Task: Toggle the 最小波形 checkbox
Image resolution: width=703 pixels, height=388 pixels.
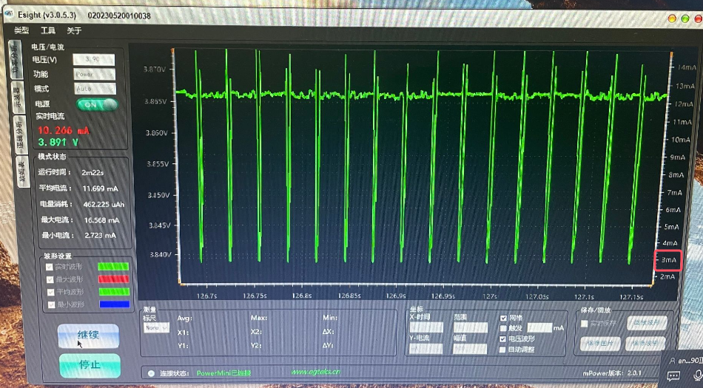Action: (51, 304)
